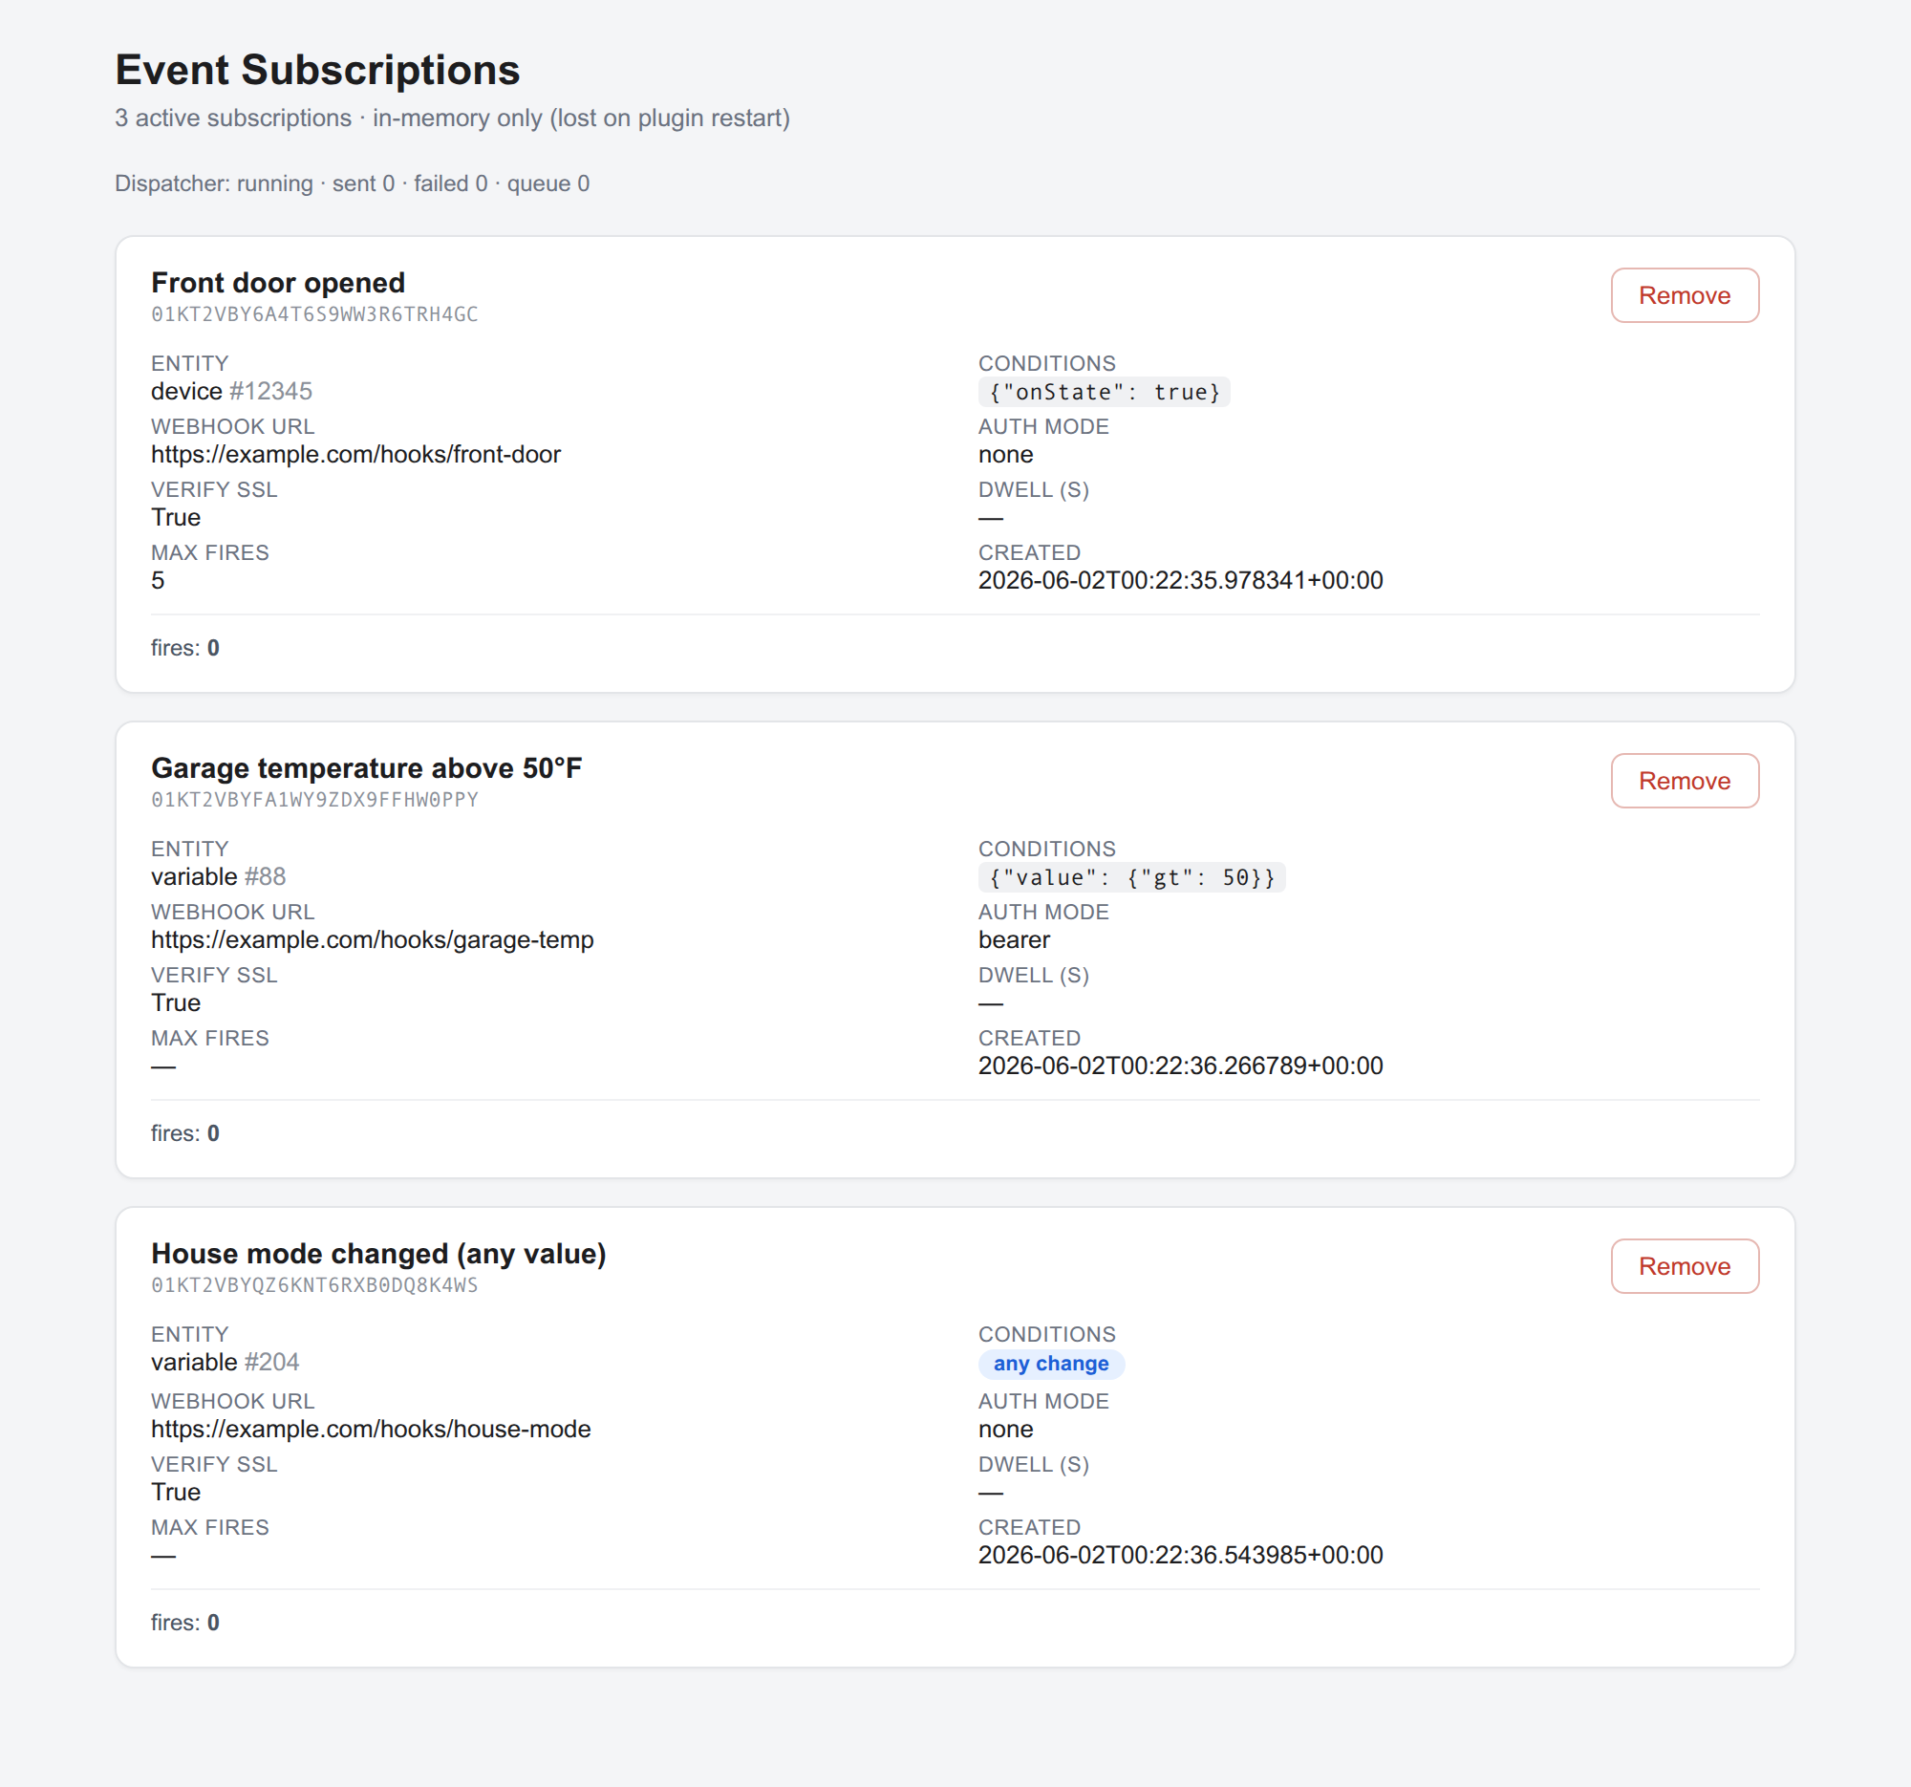Remove the Front door opened subscription

click(x=1685, y=295)
